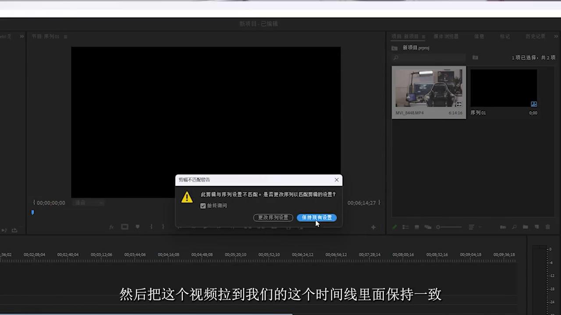The width and height of the screenshot is (561, 315).
Task: Switch project panel to icon view
Action: click(416, 227)
